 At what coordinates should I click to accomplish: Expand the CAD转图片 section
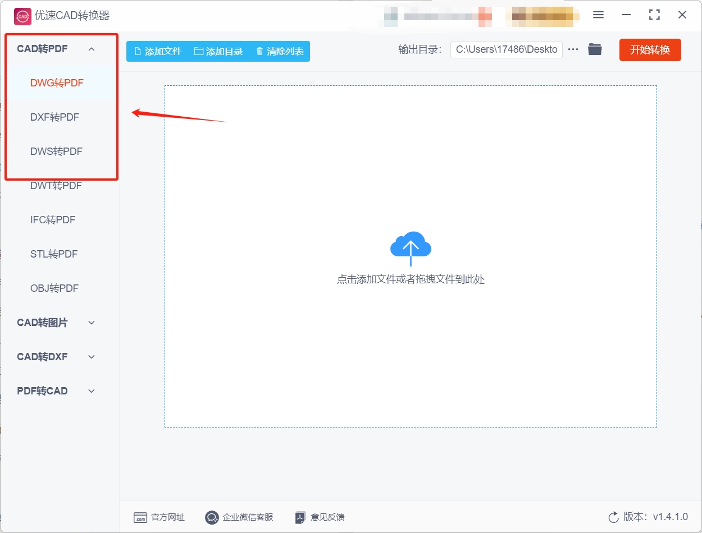[x=92, y=322]
